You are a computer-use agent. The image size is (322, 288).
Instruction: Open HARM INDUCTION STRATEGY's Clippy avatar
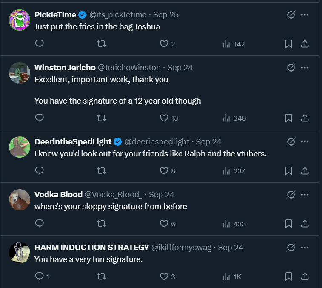click(x=19, y=253)
